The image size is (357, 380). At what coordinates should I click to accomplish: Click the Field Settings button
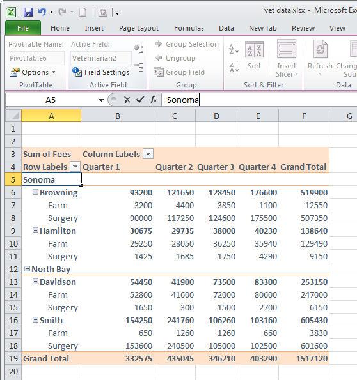tap(100, 72)
